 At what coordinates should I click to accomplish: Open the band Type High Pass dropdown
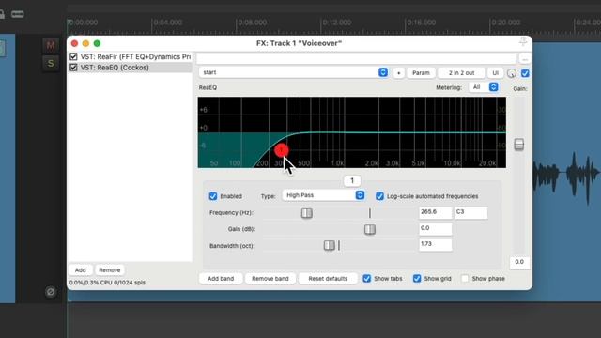point(323,195)
